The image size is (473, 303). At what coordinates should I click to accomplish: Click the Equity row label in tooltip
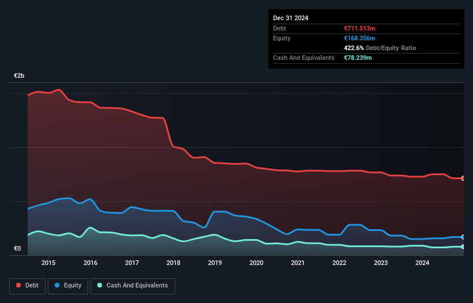(282, 38)
